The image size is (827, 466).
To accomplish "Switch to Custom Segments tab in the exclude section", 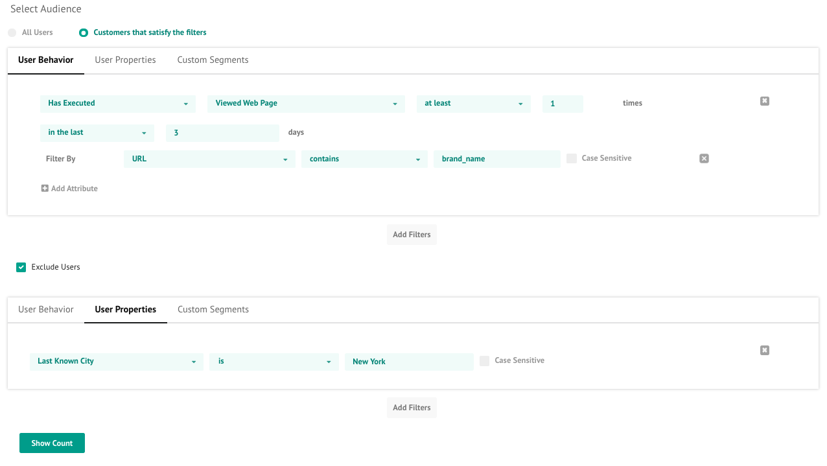I will (x=213, y=310).
